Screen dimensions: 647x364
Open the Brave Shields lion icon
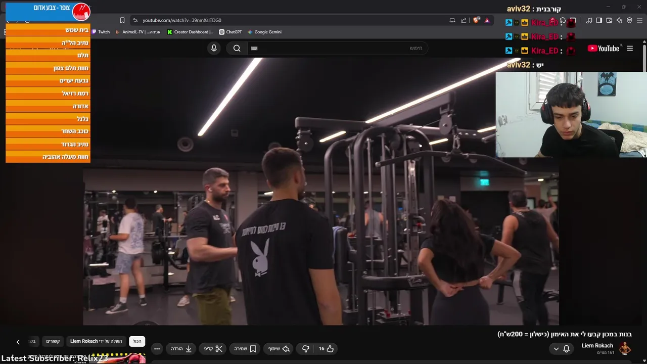pos(476,20)
